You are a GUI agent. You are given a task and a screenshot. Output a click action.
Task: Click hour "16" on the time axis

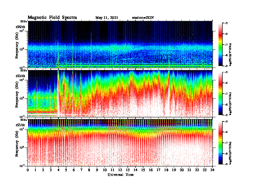click(x=151, y=170)
